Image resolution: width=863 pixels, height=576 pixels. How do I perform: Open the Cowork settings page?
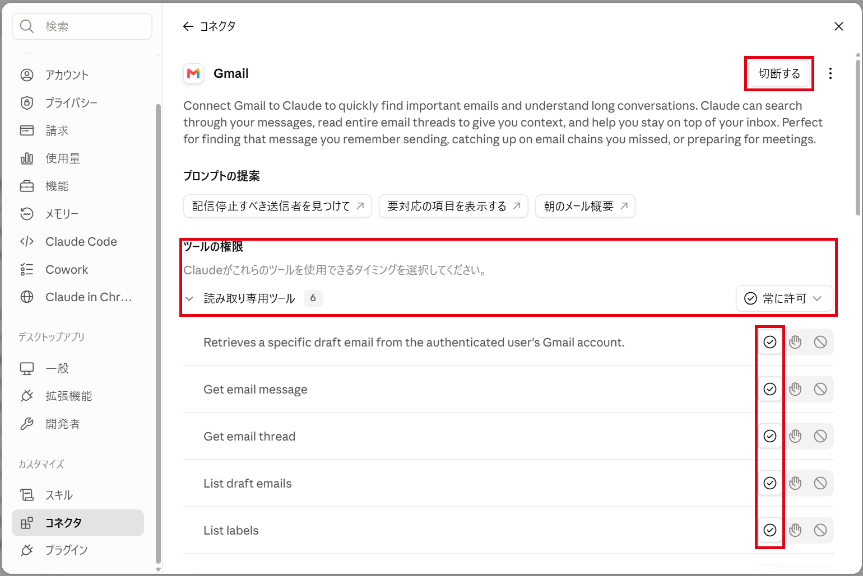(78, 270)
